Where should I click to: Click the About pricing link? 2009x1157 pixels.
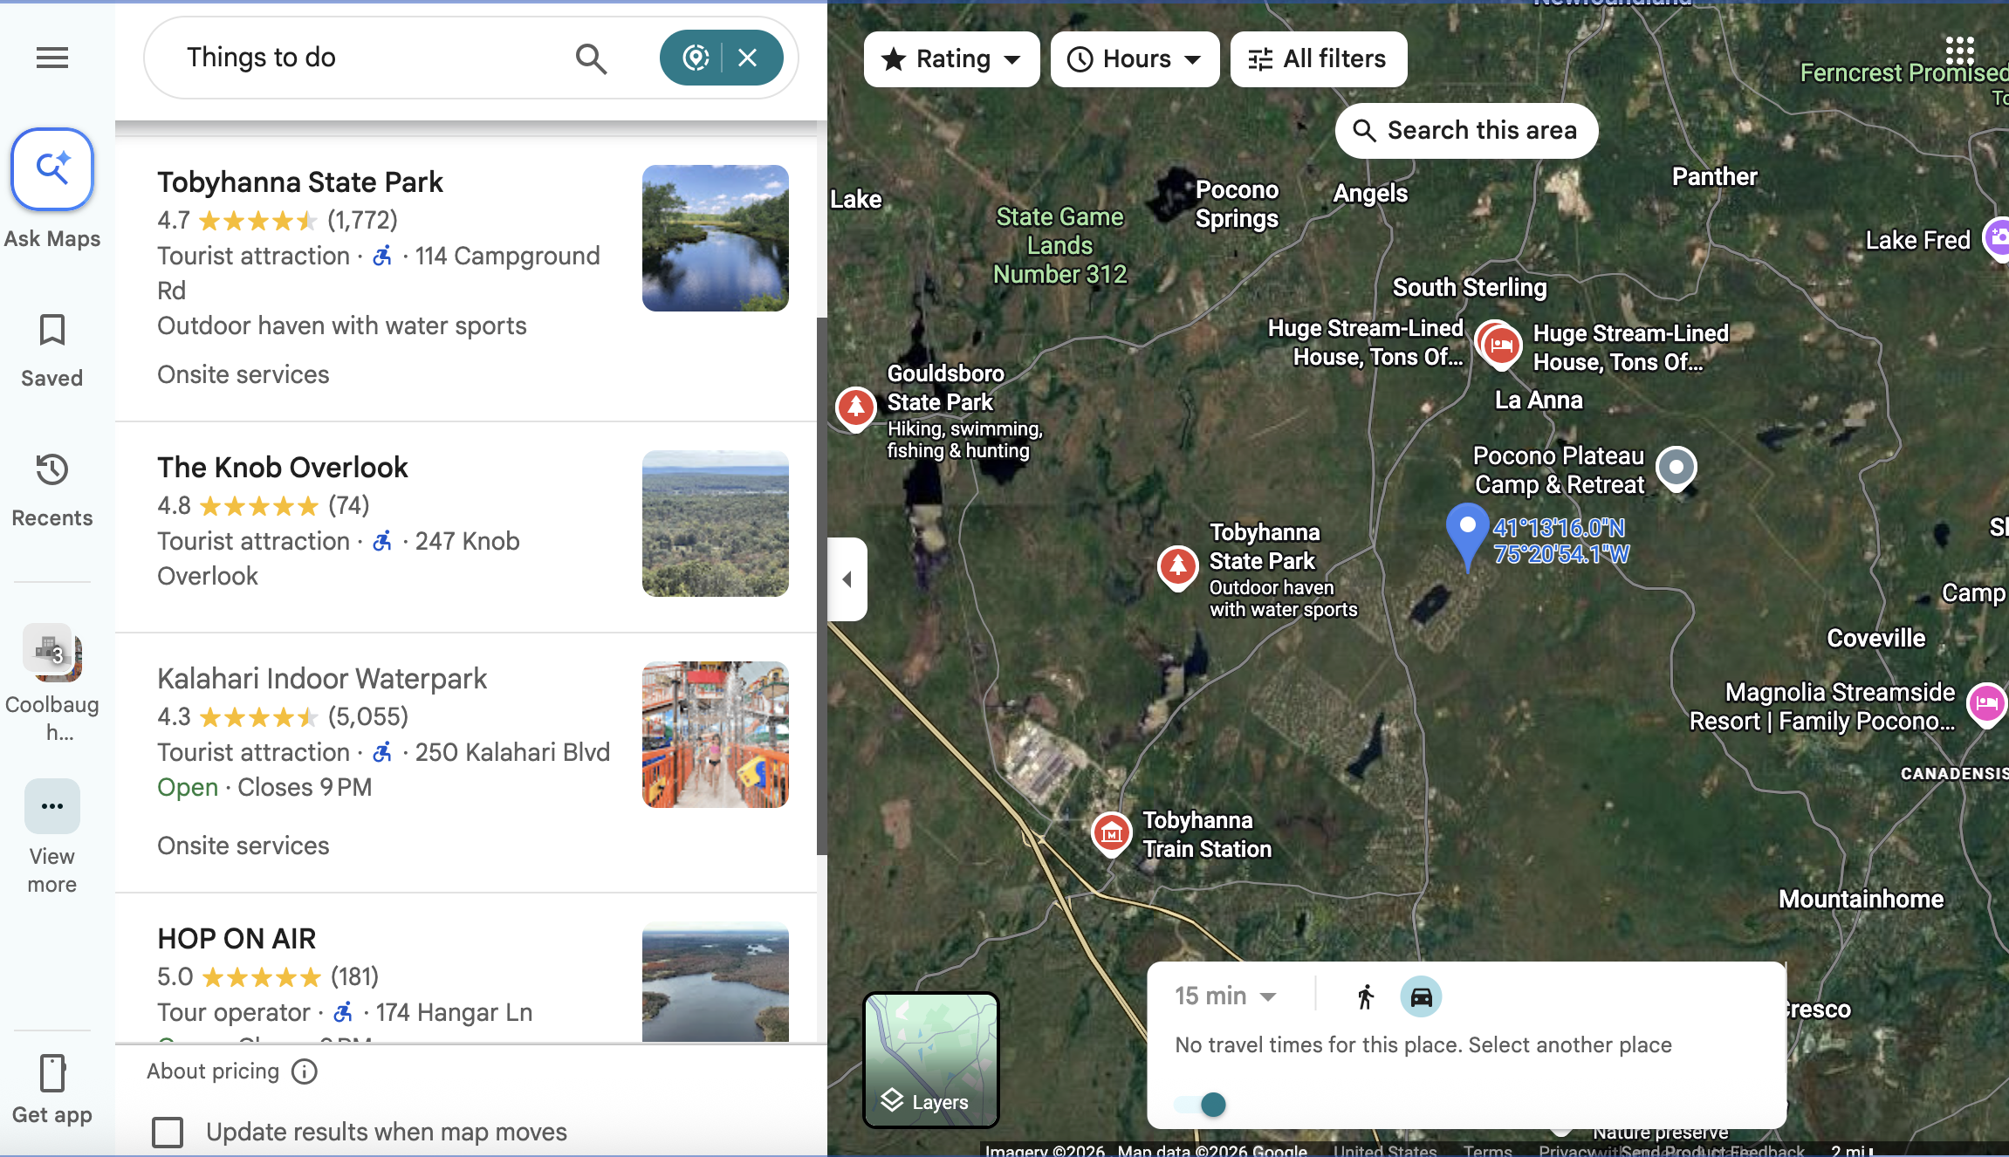point(213,1071)
